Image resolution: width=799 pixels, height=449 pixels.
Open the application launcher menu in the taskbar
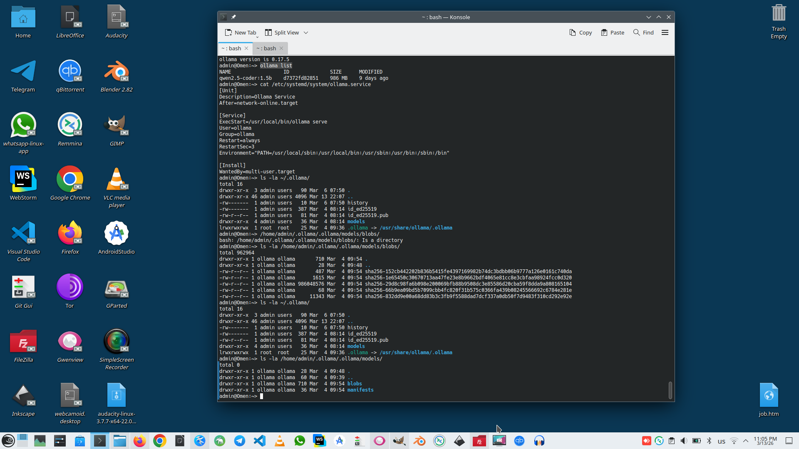(8, 441)
